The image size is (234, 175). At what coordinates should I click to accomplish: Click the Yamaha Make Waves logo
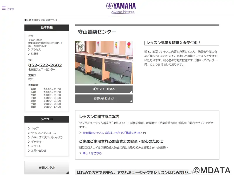pyautogui.click(x=121, y=8)
